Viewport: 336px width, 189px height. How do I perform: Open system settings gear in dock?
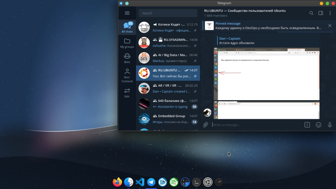208,182
